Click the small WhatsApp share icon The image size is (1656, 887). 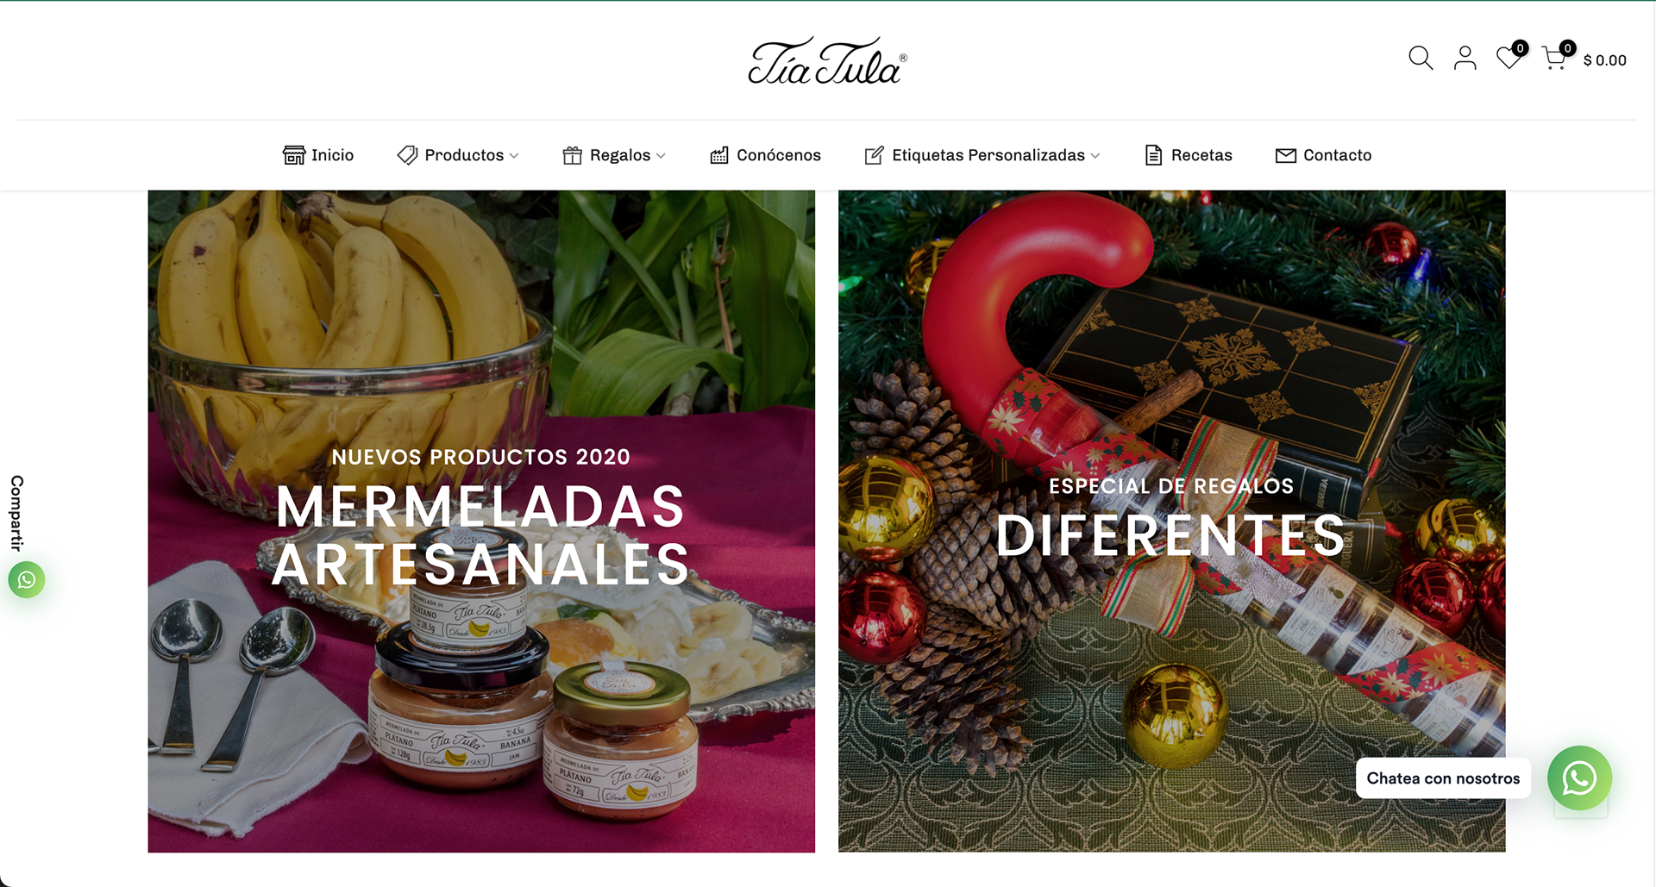[x=27, y=580]
